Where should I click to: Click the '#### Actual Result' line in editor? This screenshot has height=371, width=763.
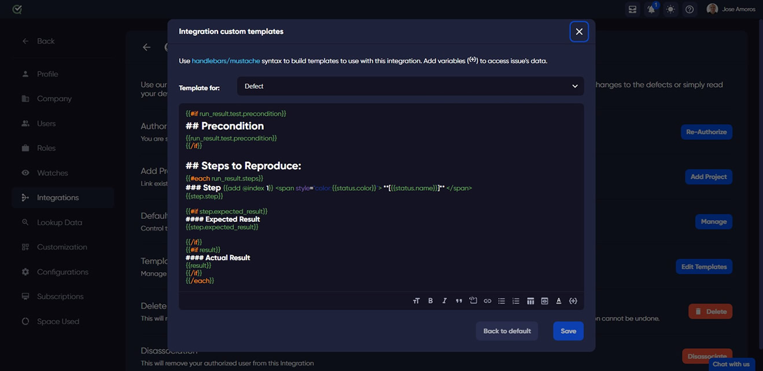pos(218,258)
